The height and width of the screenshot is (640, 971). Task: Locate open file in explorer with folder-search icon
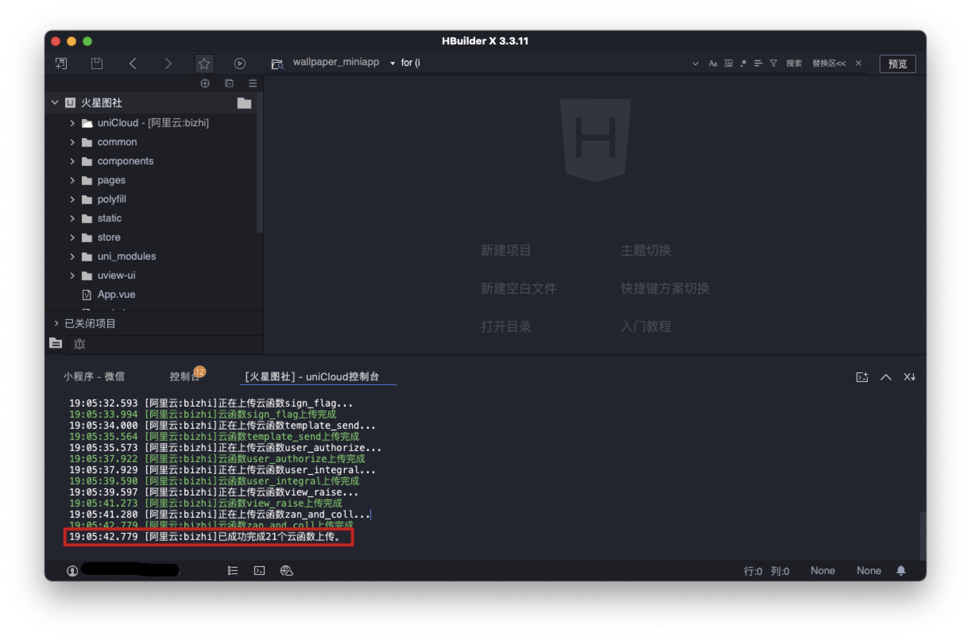pyautogui.click(x=277, y=64)
